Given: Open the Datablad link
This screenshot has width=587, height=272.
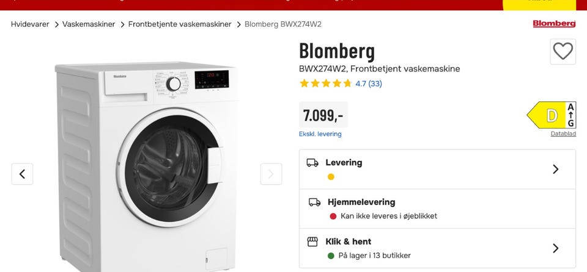Looking at the screenshot, I should click(563, 134).
